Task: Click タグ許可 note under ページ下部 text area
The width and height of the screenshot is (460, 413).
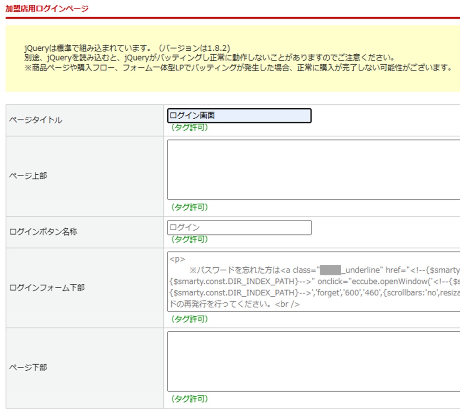Action: (189, 399)
